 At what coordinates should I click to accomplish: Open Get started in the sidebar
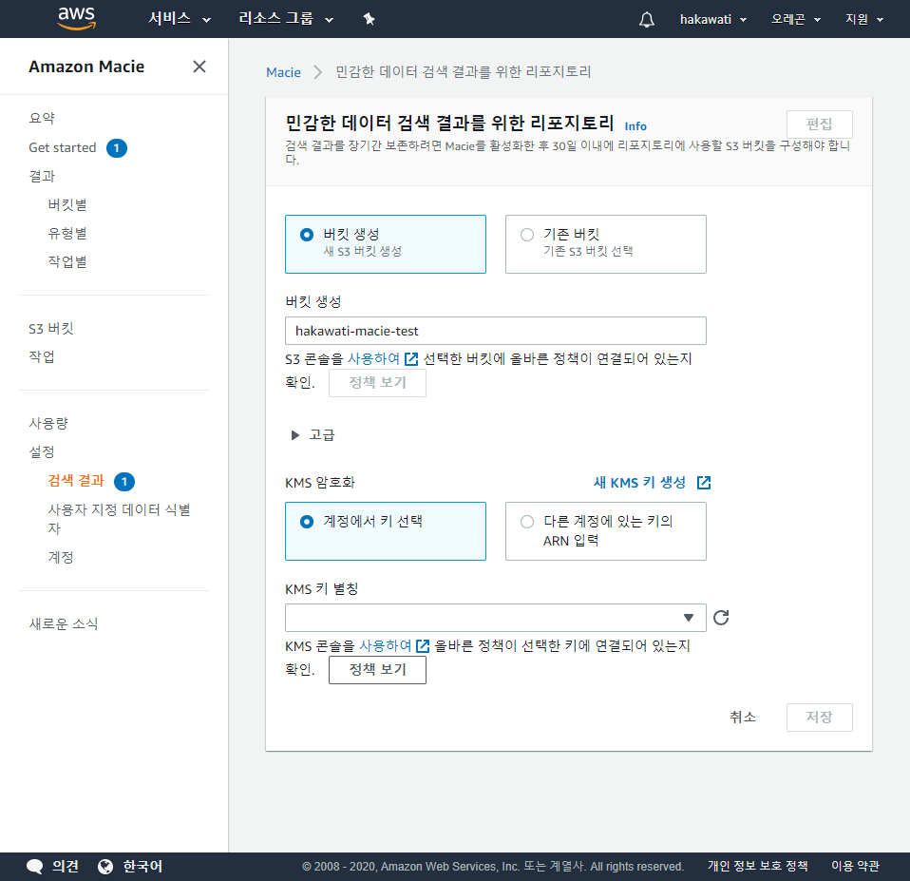pyautogui.click(x=62, y=147)
